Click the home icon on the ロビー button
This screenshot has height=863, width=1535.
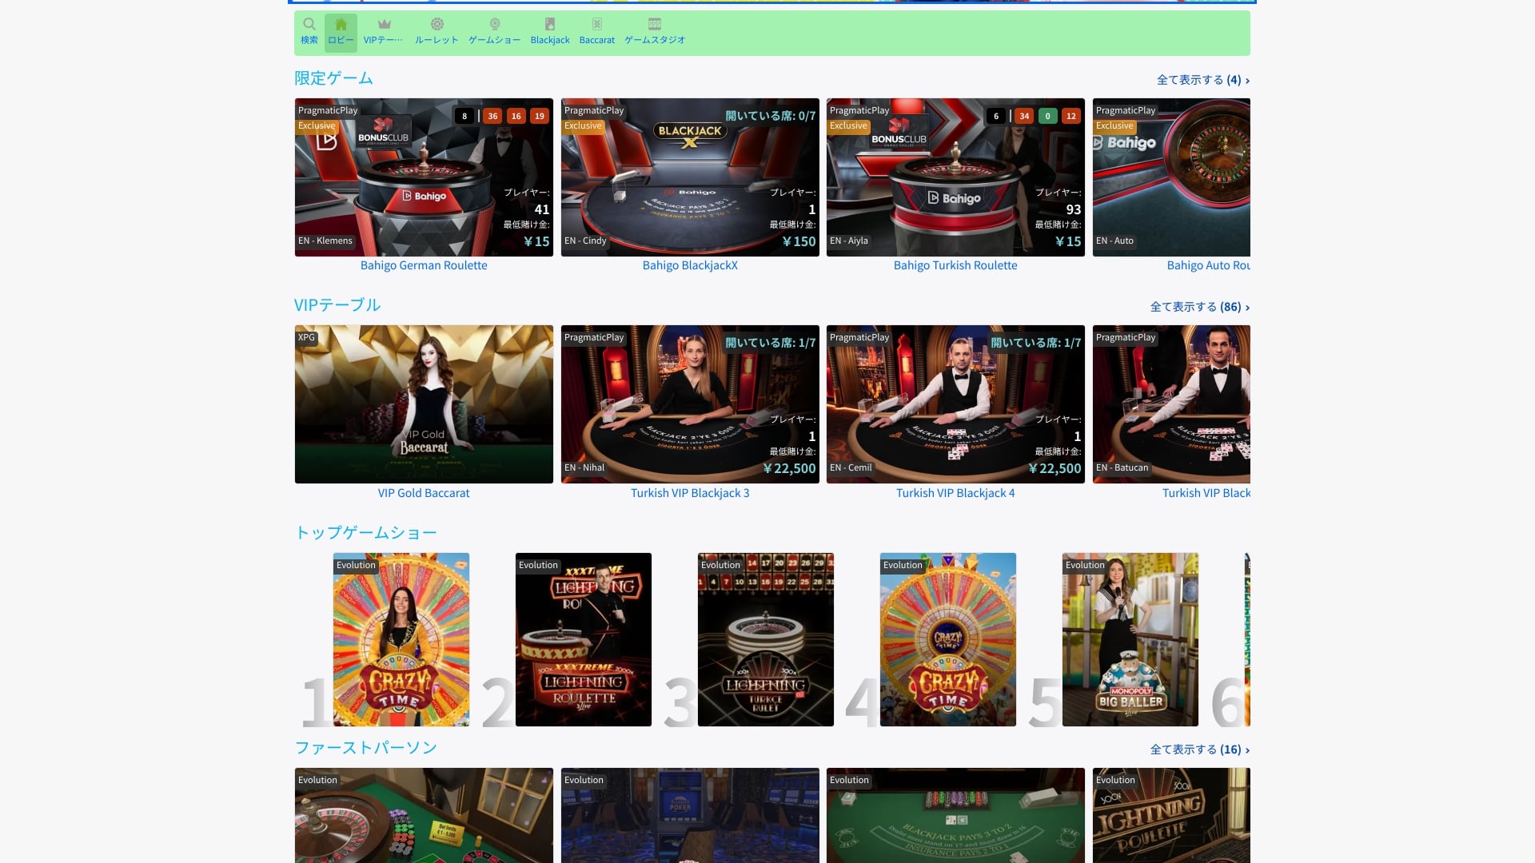(x=341, y=24)
